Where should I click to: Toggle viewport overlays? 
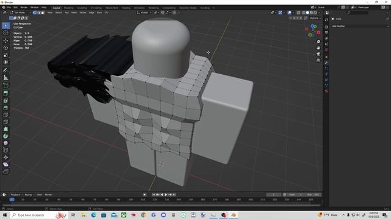289,13
